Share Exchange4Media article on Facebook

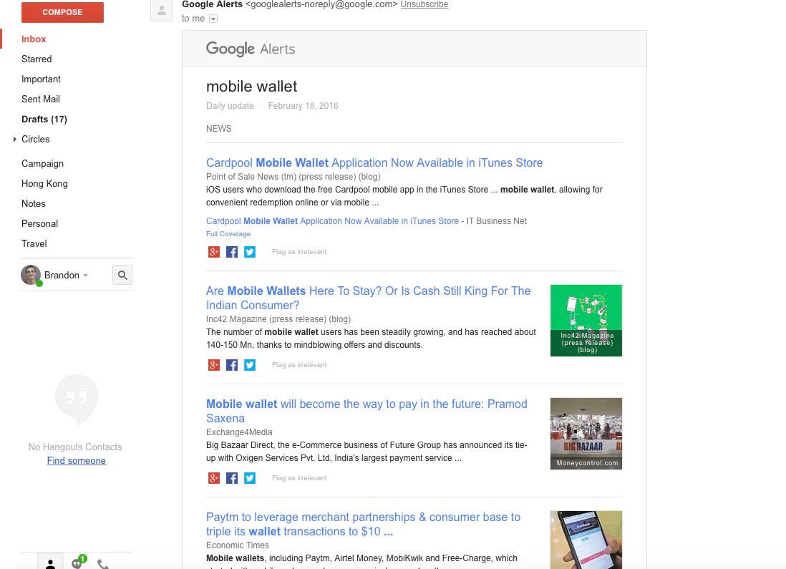232,478
